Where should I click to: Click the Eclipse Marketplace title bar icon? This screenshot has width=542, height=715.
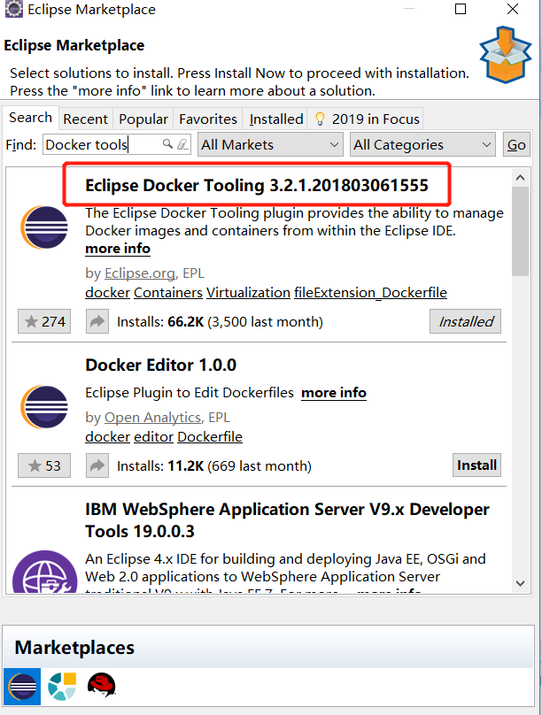[13, 9]
